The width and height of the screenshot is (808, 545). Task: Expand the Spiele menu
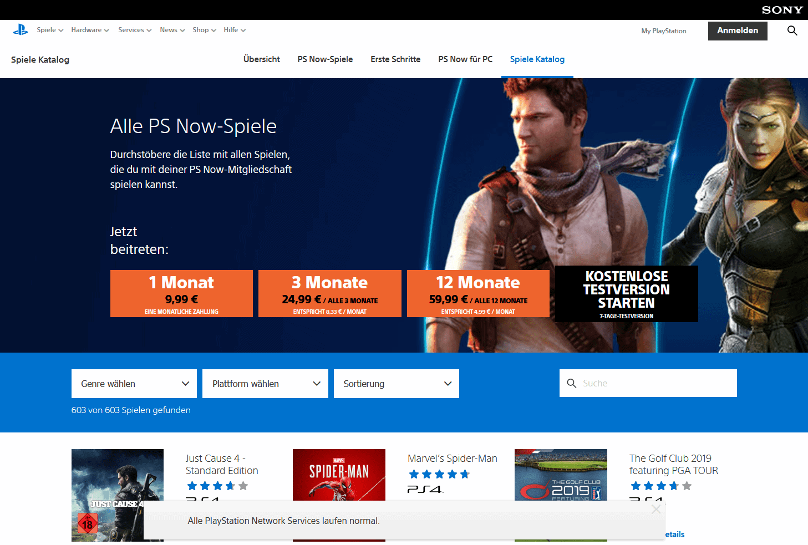50,30
